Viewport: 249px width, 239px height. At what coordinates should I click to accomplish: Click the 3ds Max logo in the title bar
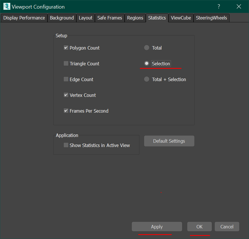point(6,6)
